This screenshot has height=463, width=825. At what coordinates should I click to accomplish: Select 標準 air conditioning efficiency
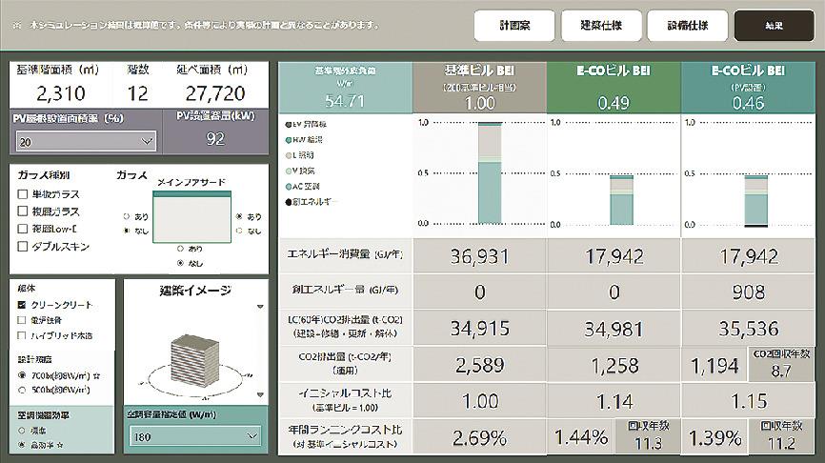click(x=23, y=430)
